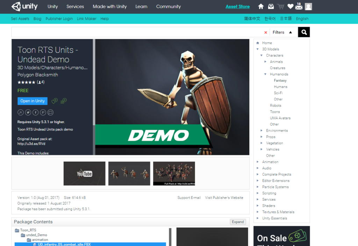This screenshot has width=358, height=246.
Task: Go to the Asset Store link
Action: click(x=238, y=7)
